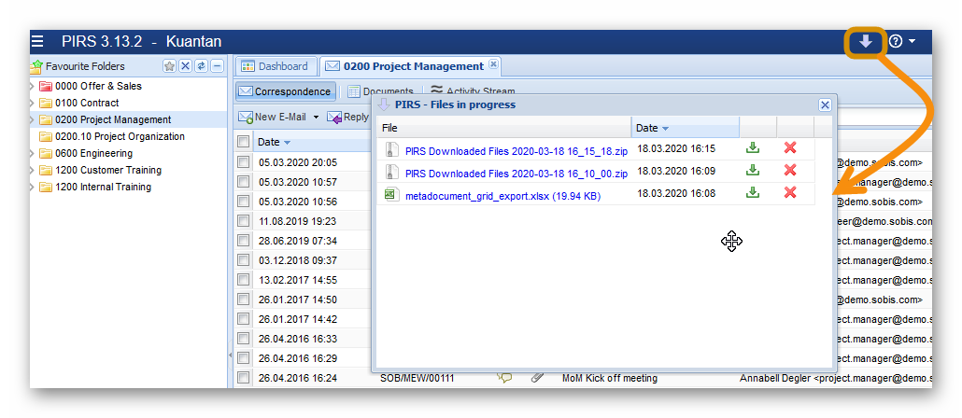Sort files by the Date column header
The image size is (962, 418).
686,128
